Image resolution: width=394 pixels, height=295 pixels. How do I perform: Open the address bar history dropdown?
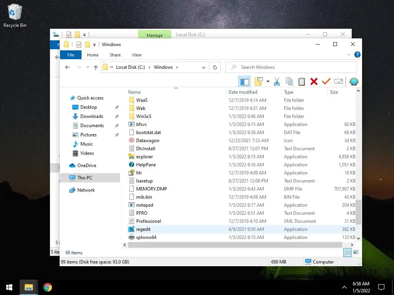click(x=204, y=67)
